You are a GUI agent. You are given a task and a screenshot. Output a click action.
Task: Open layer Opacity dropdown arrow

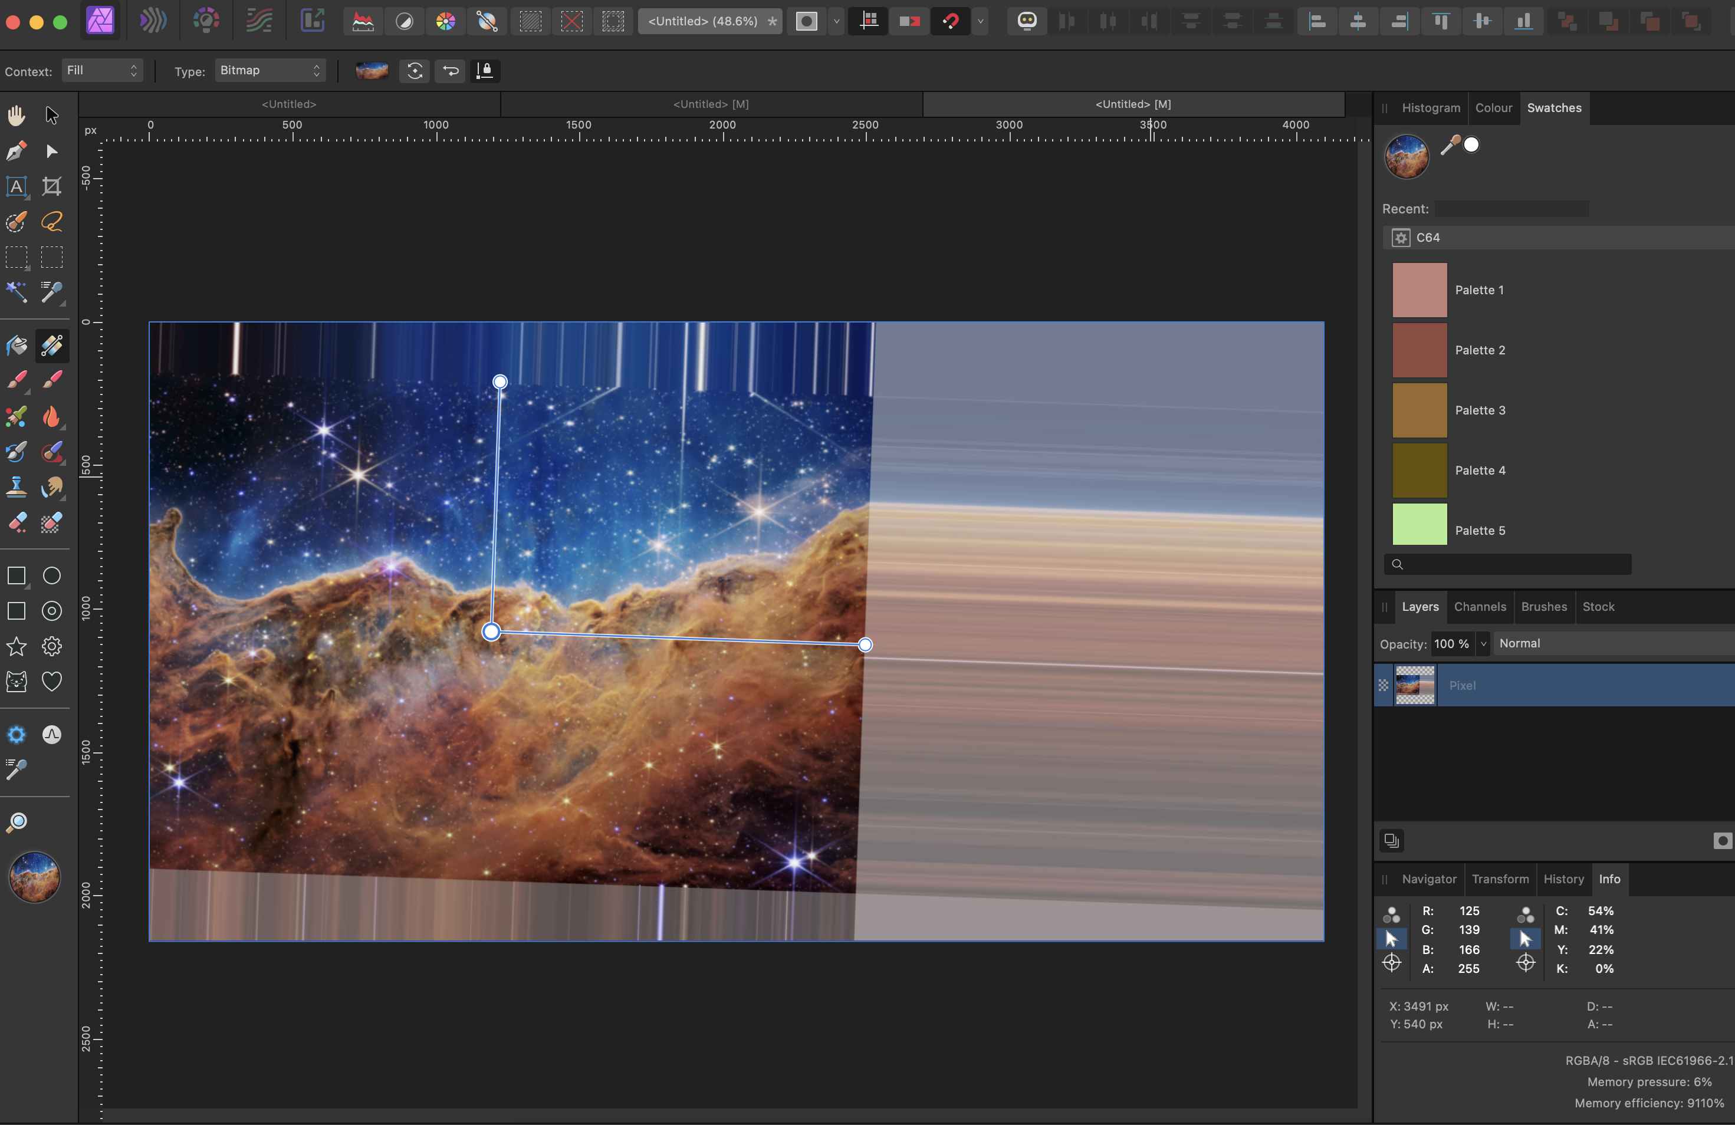[x=1483, y=643]
